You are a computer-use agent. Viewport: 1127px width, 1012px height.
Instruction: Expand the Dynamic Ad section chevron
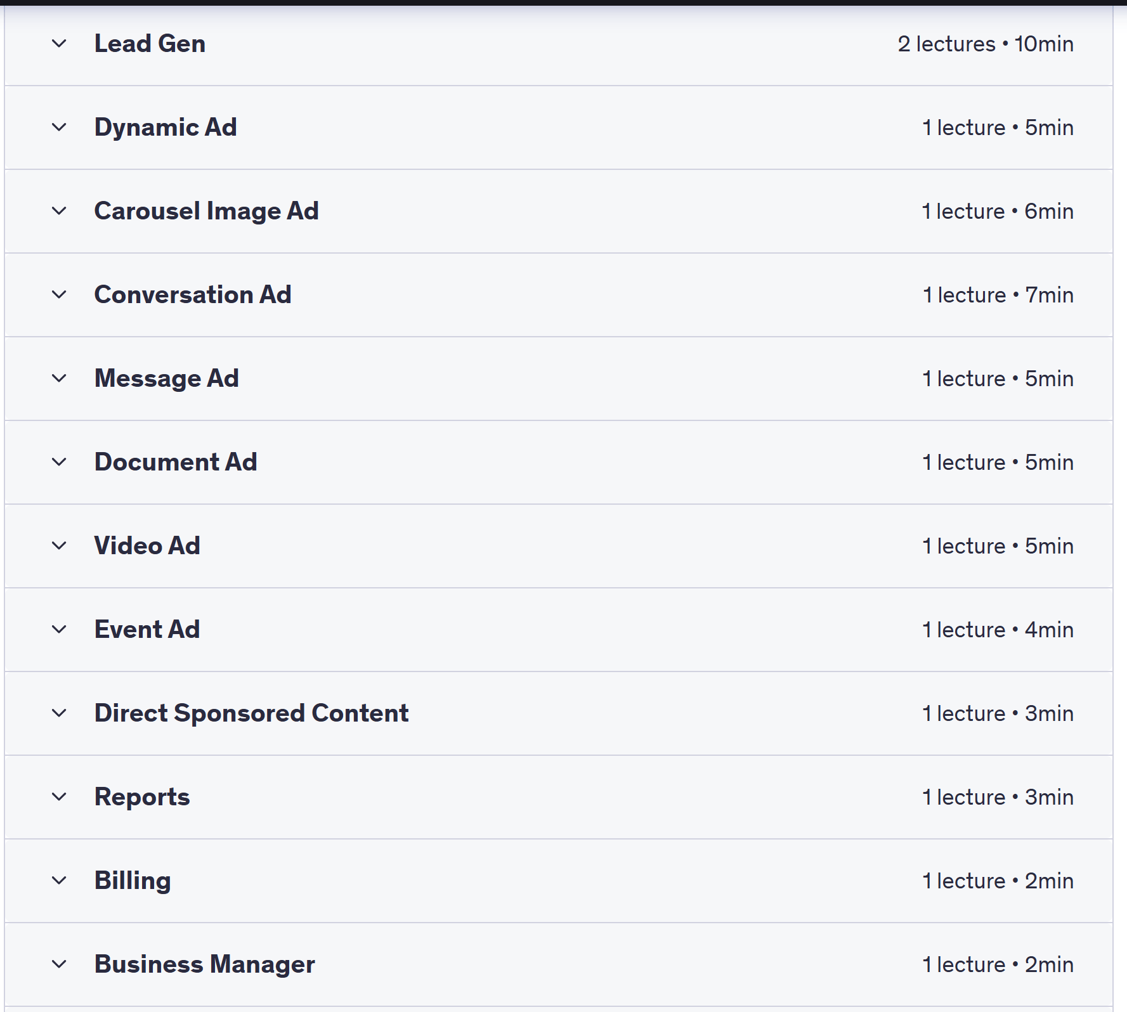59,127
